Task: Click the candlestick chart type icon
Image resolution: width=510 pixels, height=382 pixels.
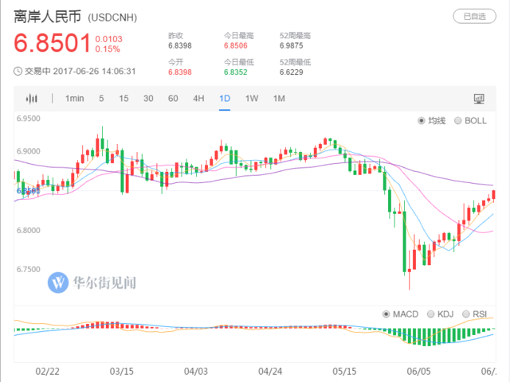Action: 32,99
